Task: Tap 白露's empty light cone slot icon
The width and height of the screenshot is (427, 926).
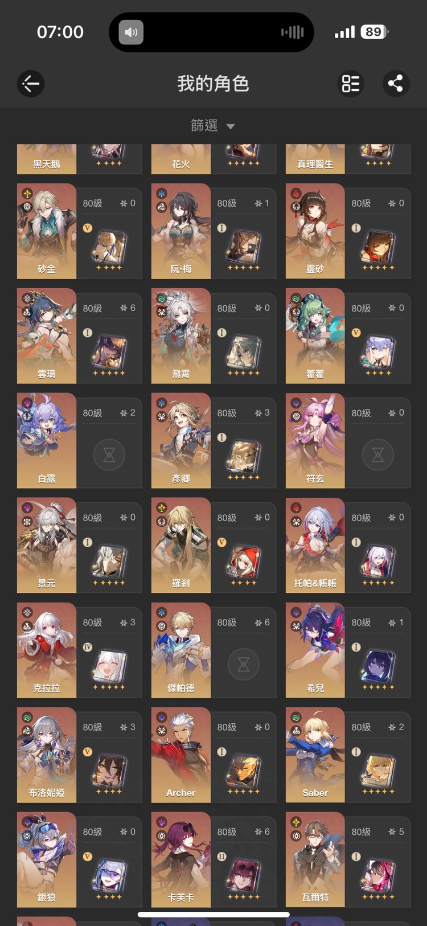Action: pyautogui.click(x=109, y=454)
